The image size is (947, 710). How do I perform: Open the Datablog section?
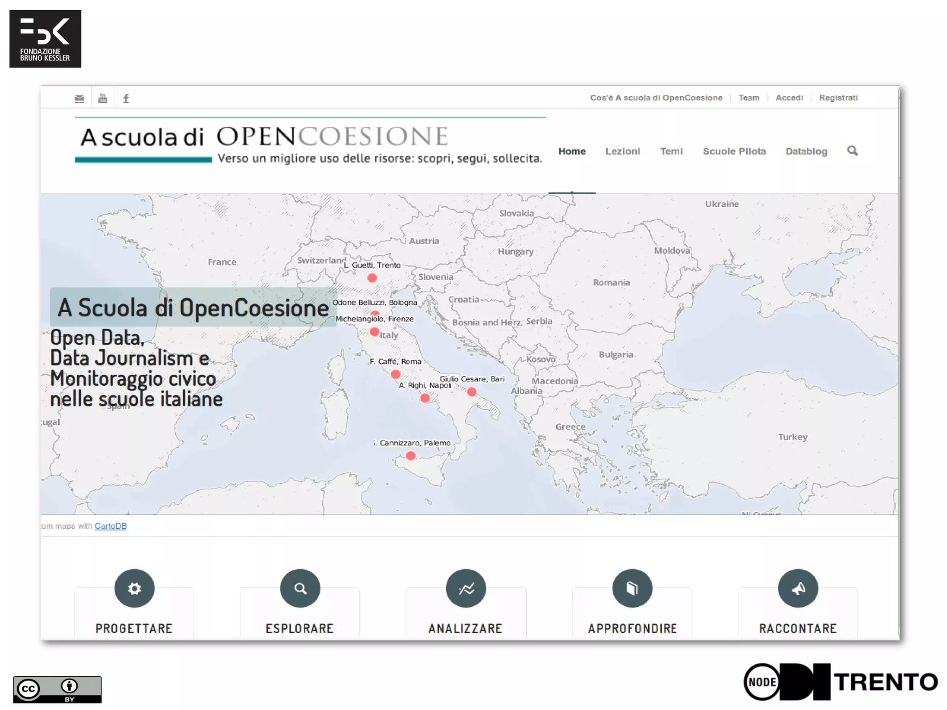tap(806, 151)
